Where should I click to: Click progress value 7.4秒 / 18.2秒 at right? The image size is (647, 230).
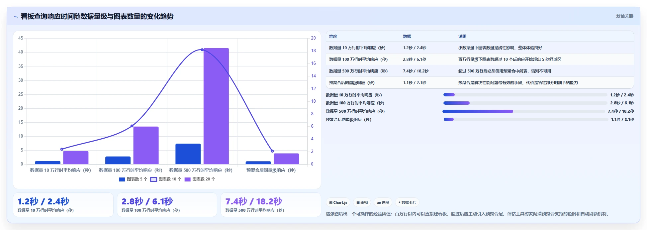click(621, 111)
